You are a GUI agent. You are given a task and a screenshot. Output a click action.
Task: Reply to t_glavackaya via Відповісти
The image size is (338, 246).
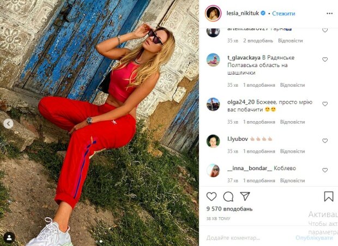point(292,85)
